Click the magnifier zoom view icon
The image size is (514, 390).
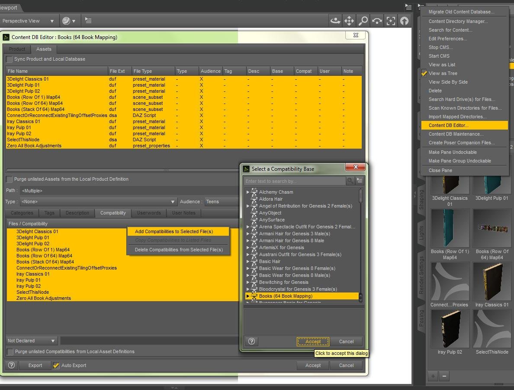tap(363, 21)
